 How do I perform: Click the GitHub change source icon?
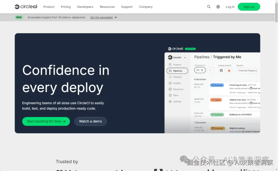click(221, 71)
